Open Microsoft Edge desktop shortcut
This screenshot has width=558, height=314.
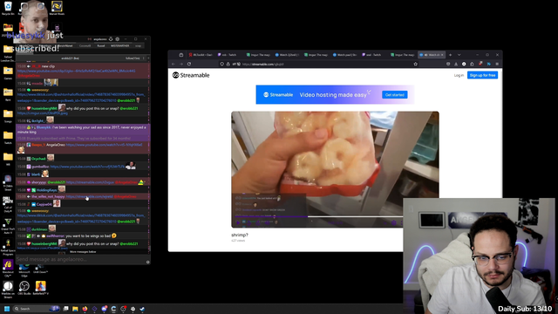tap(24, 270)
